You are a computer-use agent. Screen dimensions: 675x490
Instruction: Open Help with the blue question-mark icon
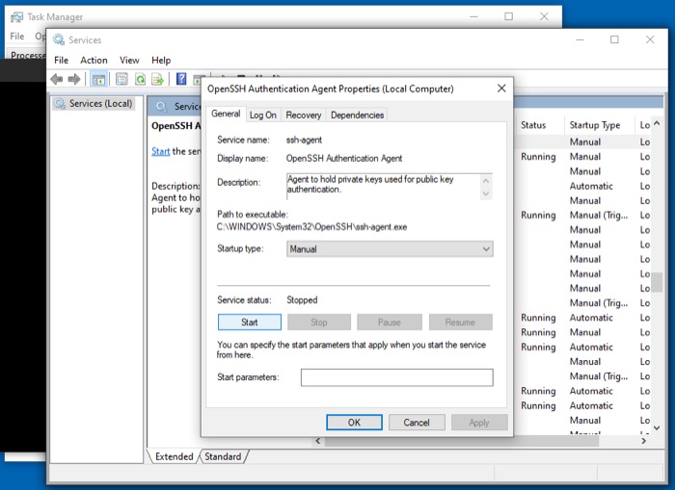click(x=181, y=79)
